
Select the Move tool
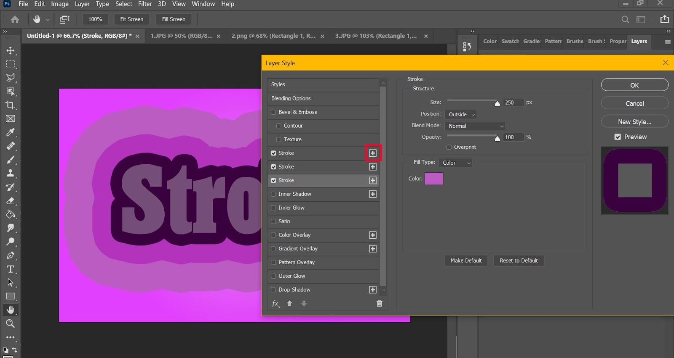(11, 50)
